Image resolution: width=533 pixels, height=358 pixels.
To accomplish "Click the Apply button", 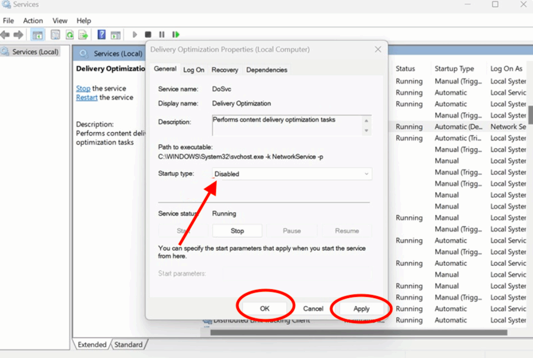I will (361, 308).
